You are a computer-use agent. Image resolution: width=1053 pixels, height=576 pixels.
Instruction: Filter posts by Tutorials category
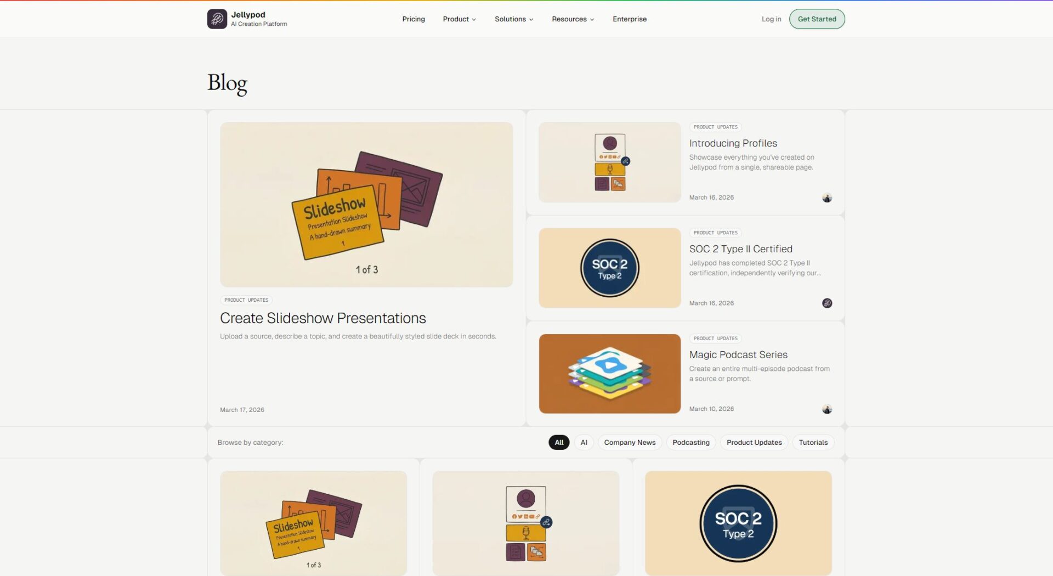pyautogui.click(x=813, y=443)
